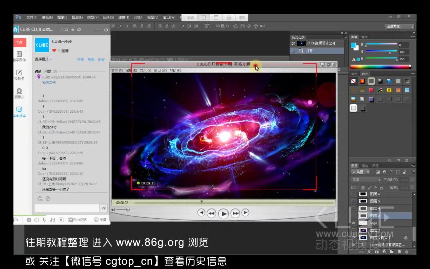This screenshot has width=430, height=269.
Task: Switch to the 通道 channels tab
Action: (x=364, y=166)
